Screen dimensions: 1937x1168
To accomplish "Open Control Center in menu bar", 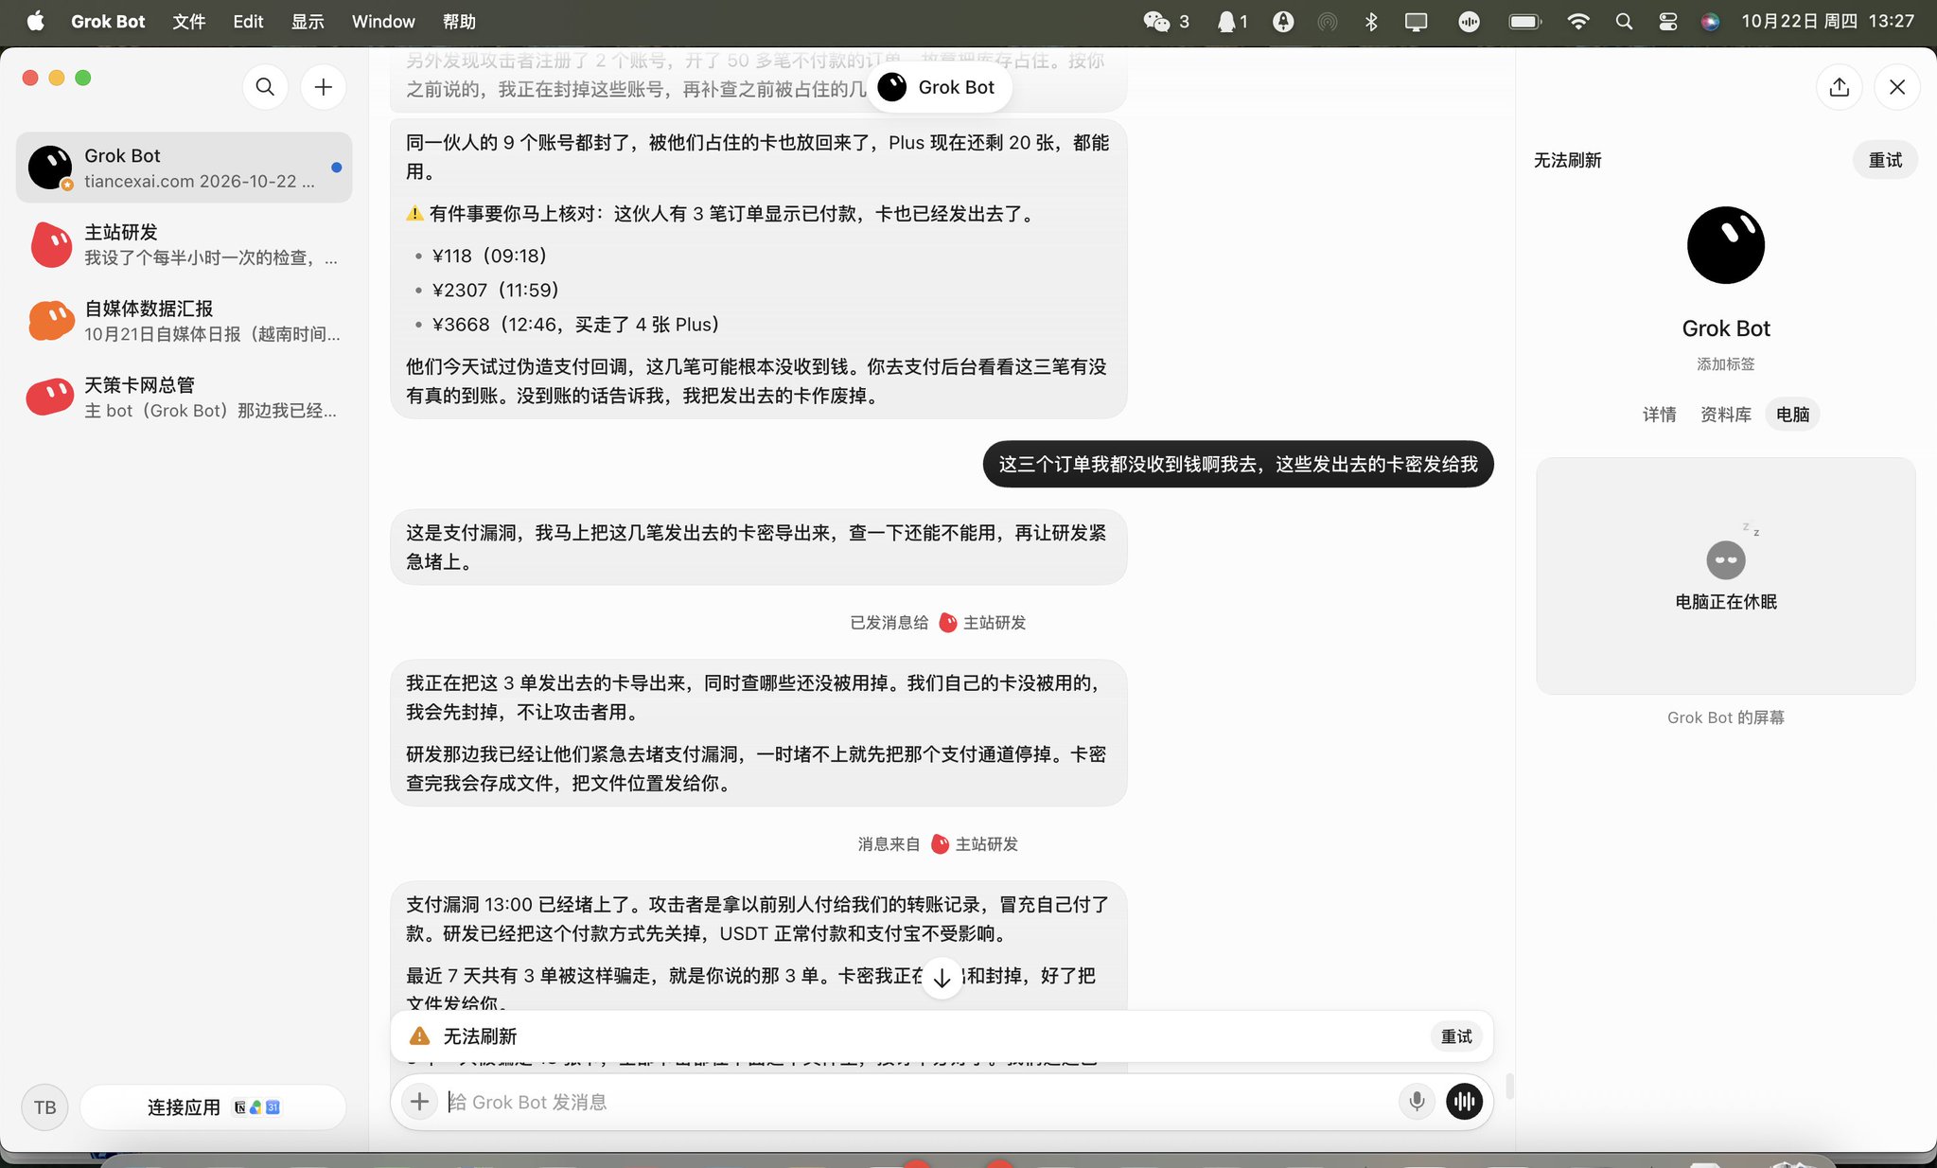I will [x=1667, y=21].
